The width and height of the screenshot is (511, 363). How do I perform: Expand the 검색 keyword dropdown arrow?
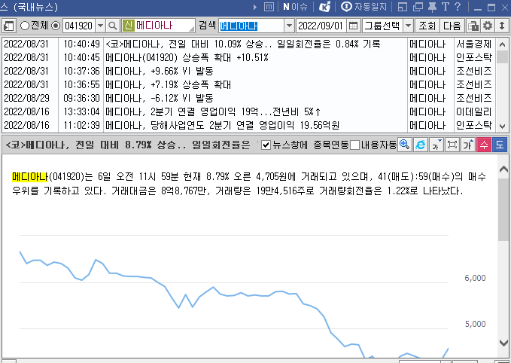(x=289, y=26)
